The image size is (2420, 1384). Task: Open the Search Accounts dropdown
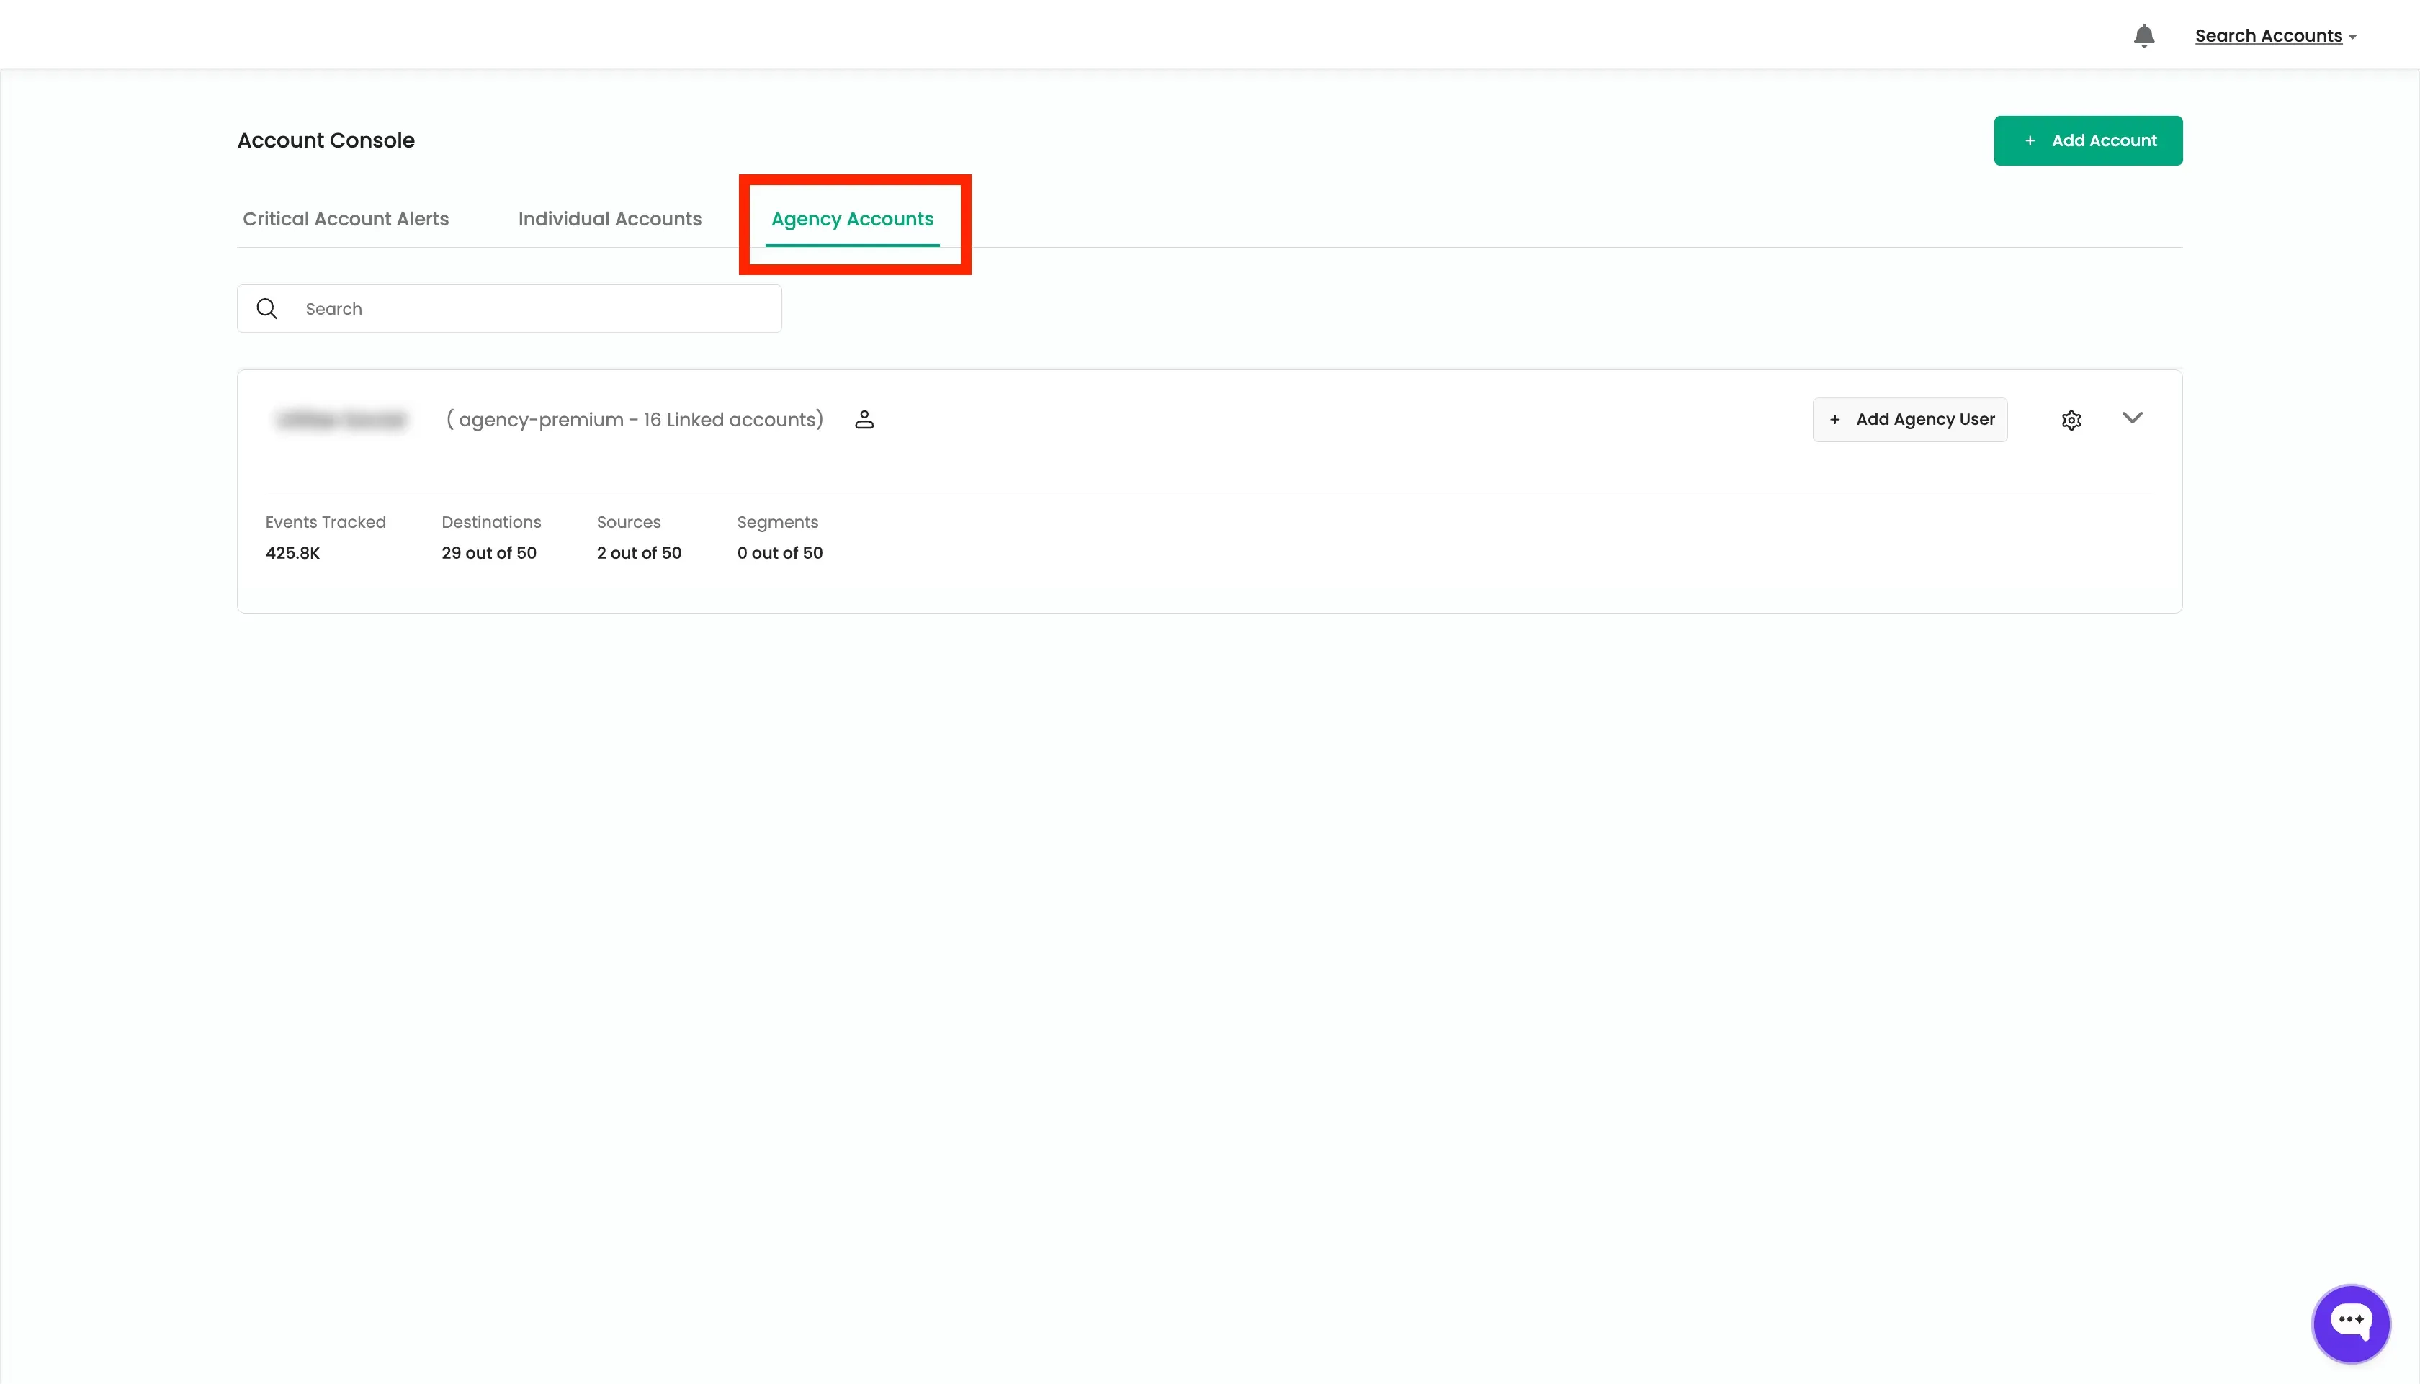pos(2275,36)
